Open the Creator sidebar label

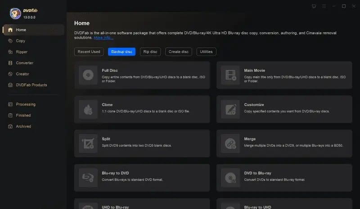pos(22,74)
